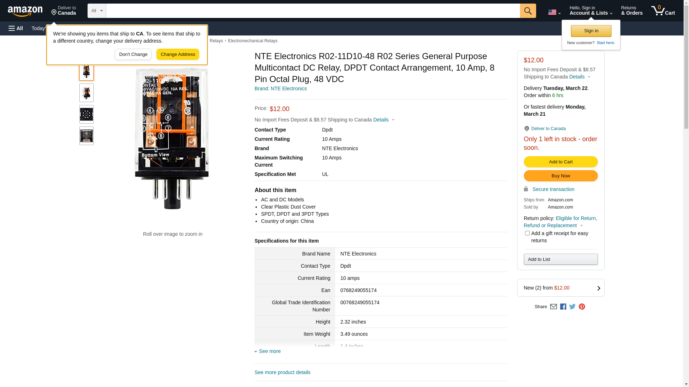Click the Change Address button

pyautogui.click(x=178, y=54)
